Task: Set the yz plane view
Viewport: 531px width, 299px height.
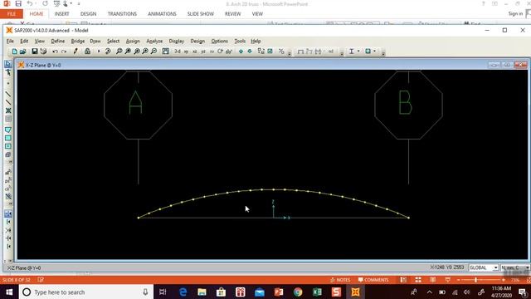Action: click(x=203, y=51)
